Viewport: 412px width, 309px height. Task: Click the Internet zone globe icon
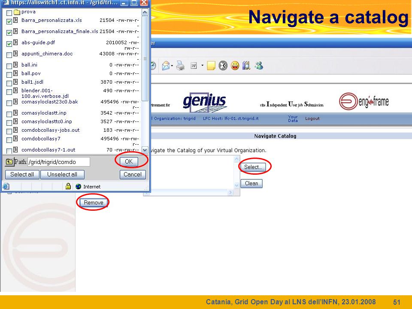click(x=78, y=187)
